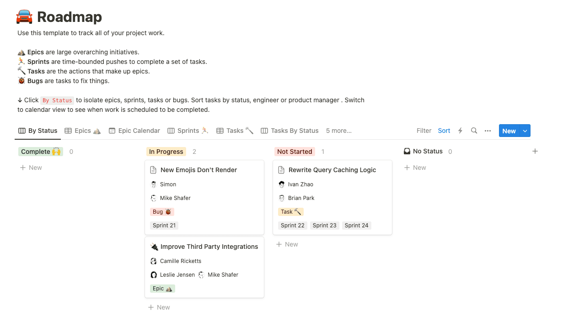The height and width of the screenshot is (326, 563).
Task: Open the Filter options
Action: point(424,131)
